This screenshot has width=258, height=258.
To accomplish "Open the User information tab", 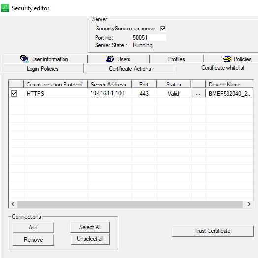I will [x=44, y=59].
